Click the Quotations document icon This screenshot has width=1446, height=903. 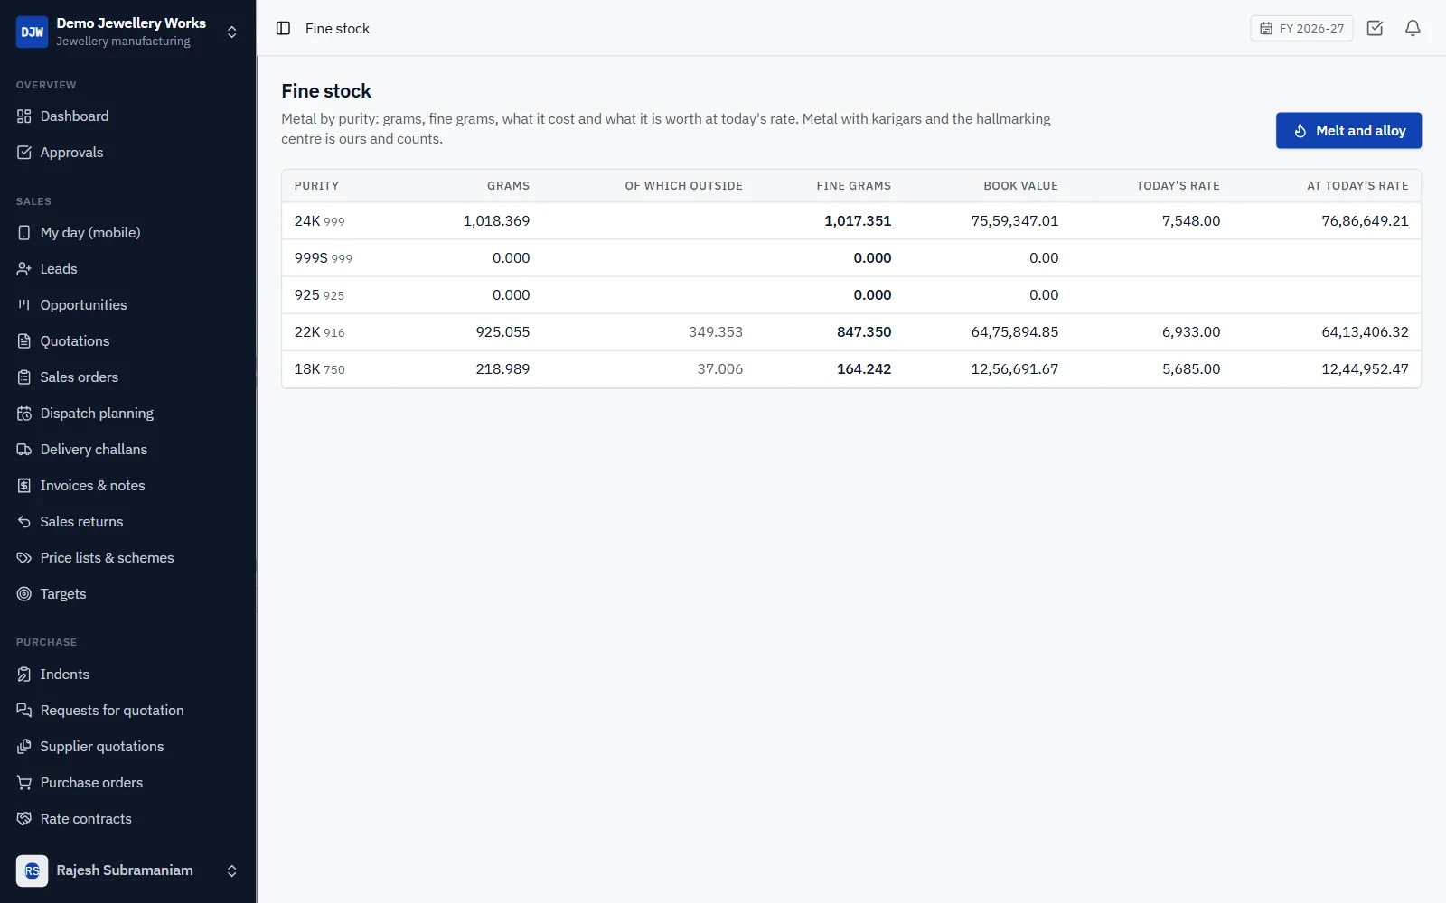pyautogui.click(x=24, y=341)
